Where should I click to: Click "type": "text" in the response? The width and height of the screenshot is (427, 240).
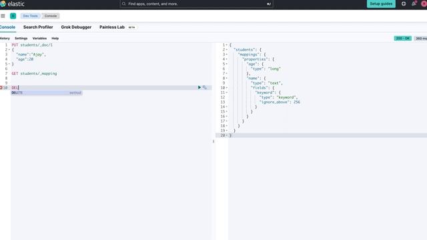click(267, 83)
